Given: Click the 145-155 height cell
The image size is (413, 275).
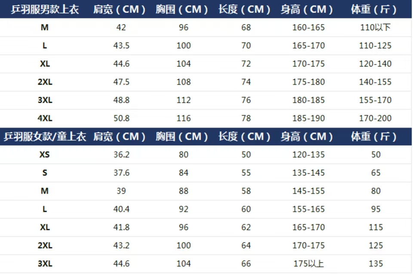Looking at the screenshot, I should click(308, 191).
